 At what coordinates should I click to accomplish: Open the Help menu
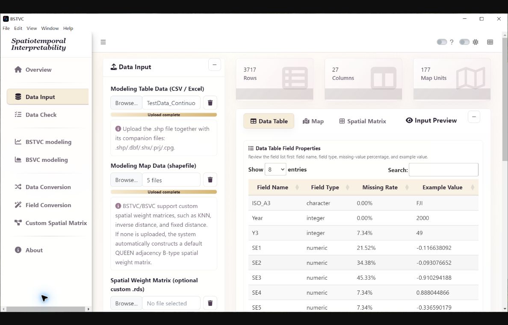tap(68, 28)
